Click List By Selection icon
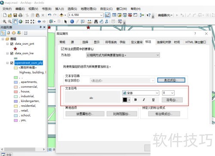Screen dimensions: 215x156 point(19,33)
